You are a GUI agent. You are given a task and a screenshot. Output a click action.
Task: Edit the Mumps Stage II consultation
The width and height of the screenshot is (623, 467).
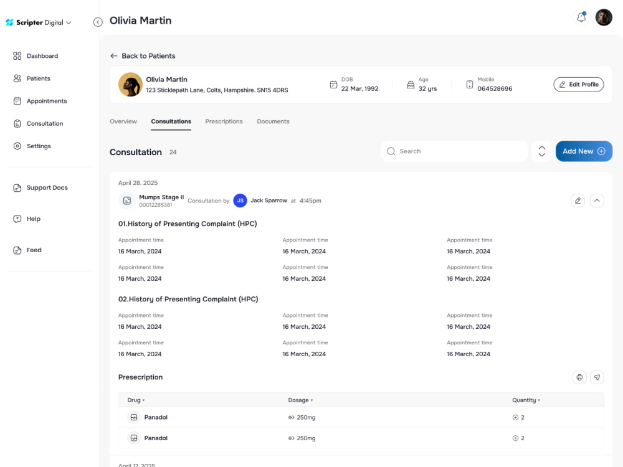pos(578,200)
